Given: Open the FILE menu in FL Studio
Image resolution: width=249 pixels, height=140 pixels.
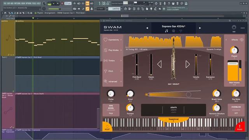Looking at the screenshot, I should (5, 3).
